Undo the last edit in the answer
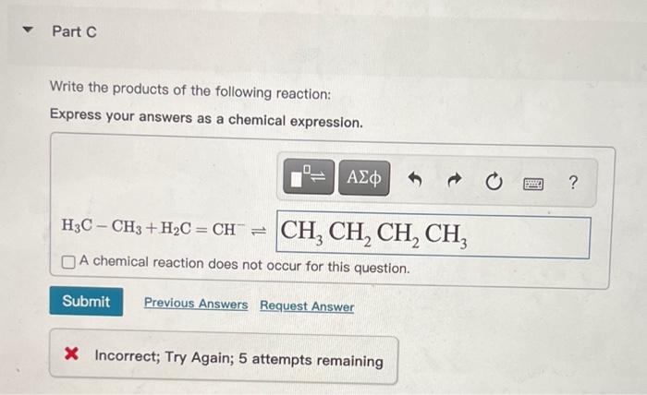The width and height of the screenshot is (647, 395). (415, 180)
